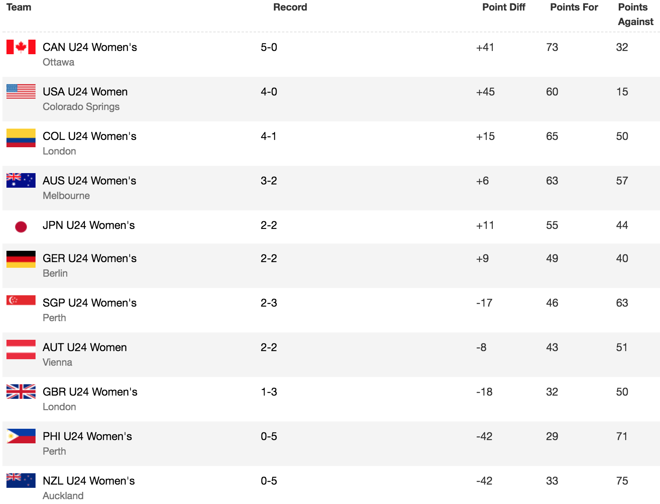
Task: Select the GER U24 Women's team name
Action: (90, 258)
